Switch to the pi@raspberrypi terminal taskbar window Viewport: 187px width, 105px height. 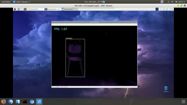click(53, 9)
